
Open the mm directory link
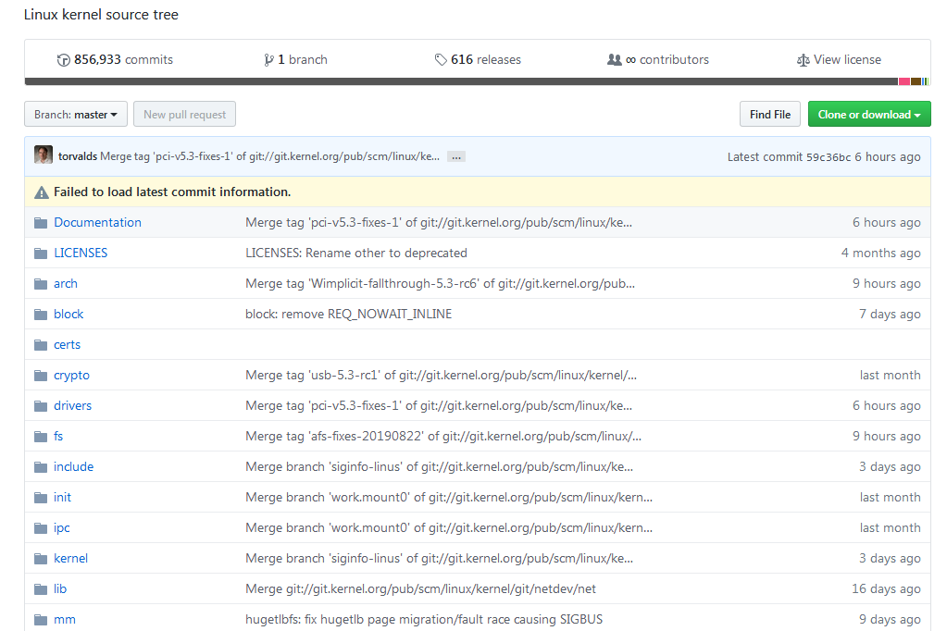[65, 620]
